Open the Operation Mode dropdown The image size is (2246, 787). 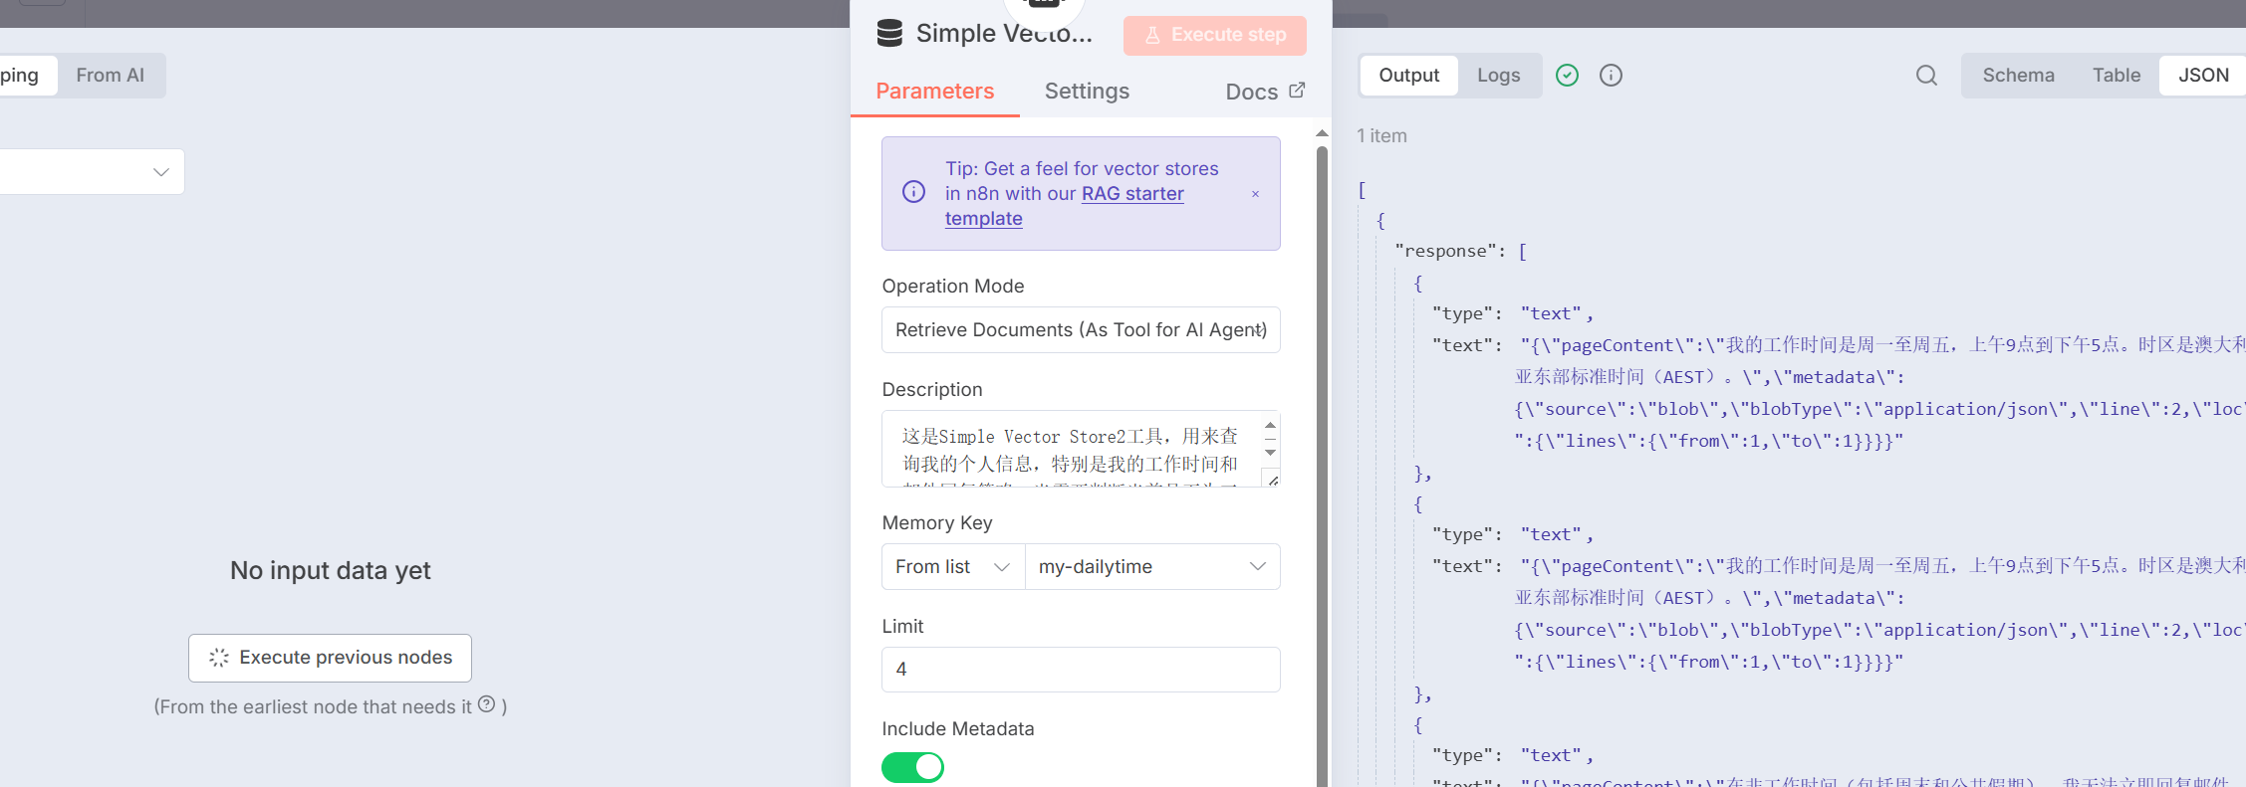[1080, 330]
